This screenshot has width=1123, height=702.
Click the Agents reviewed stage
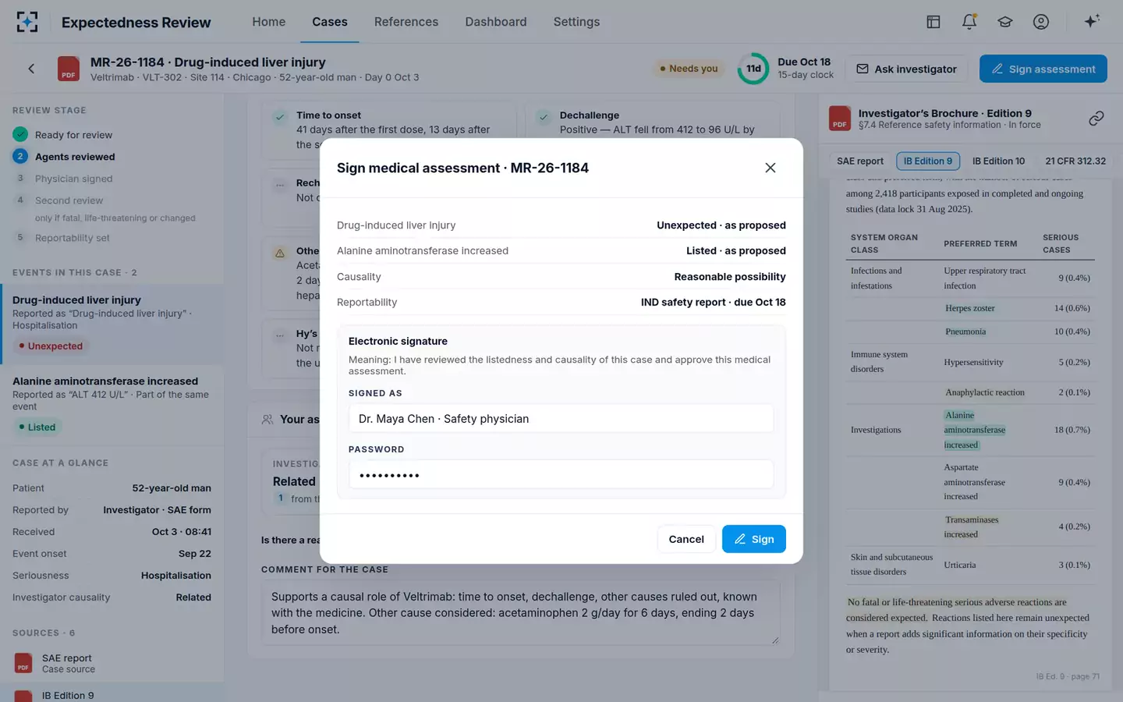pyautogui.click(x=75, y=157)
